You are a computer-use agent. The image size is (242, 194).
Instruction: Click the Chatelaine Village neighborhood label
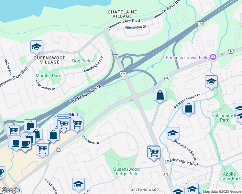pyautogui.click(x=122, y=14)
